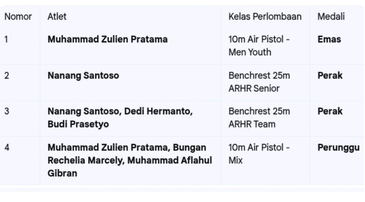Click row number 3 cell
The height and width of the screenshot is (202, 365).
[7, 112]
